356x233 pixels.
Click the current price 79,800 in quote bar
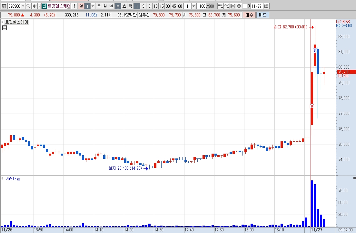(14, 15)
